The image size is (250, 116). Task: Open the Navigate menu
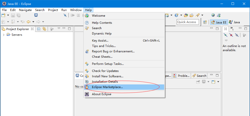coord(25,10)
